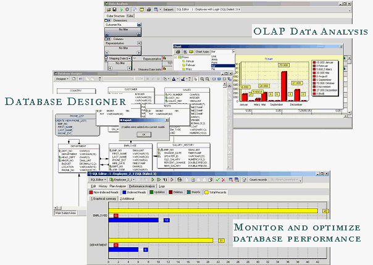This screenshot has width=373, height=265.
Task: Click the green run arrow in Data Analysis
Action: (122, 10)
